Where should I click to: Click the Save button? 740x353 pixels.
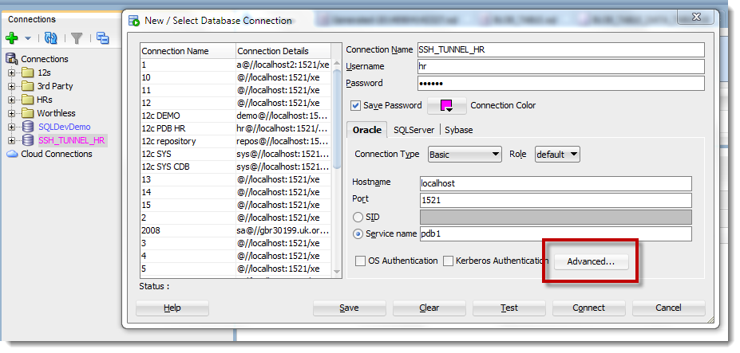pyautogui.click(x=349, y=308)
